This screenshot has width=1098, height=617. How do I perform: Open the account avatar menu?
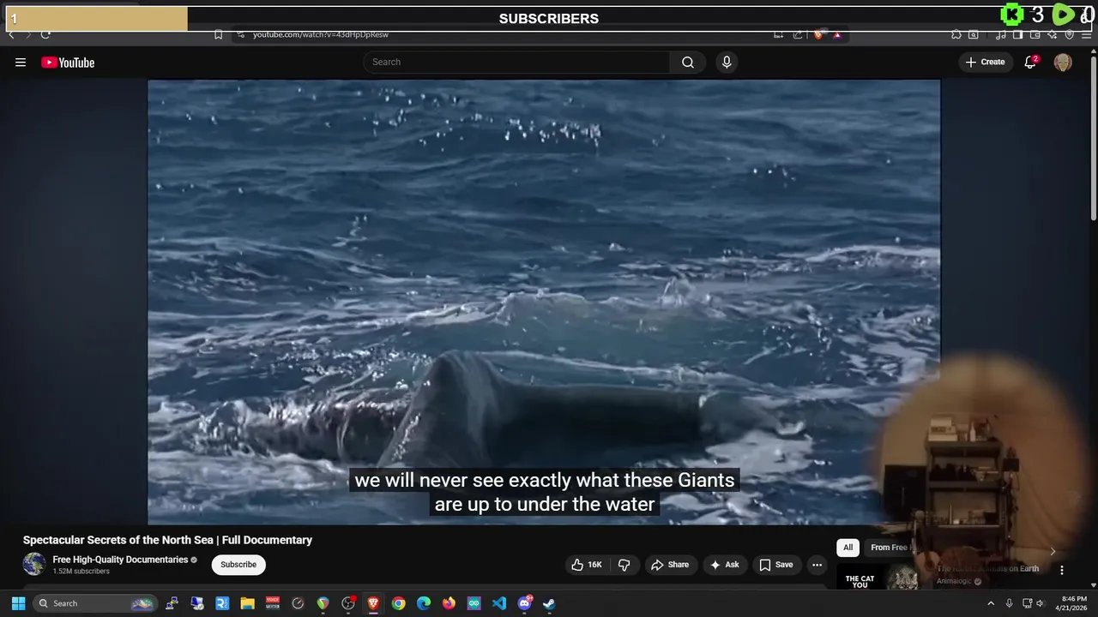1063,62
